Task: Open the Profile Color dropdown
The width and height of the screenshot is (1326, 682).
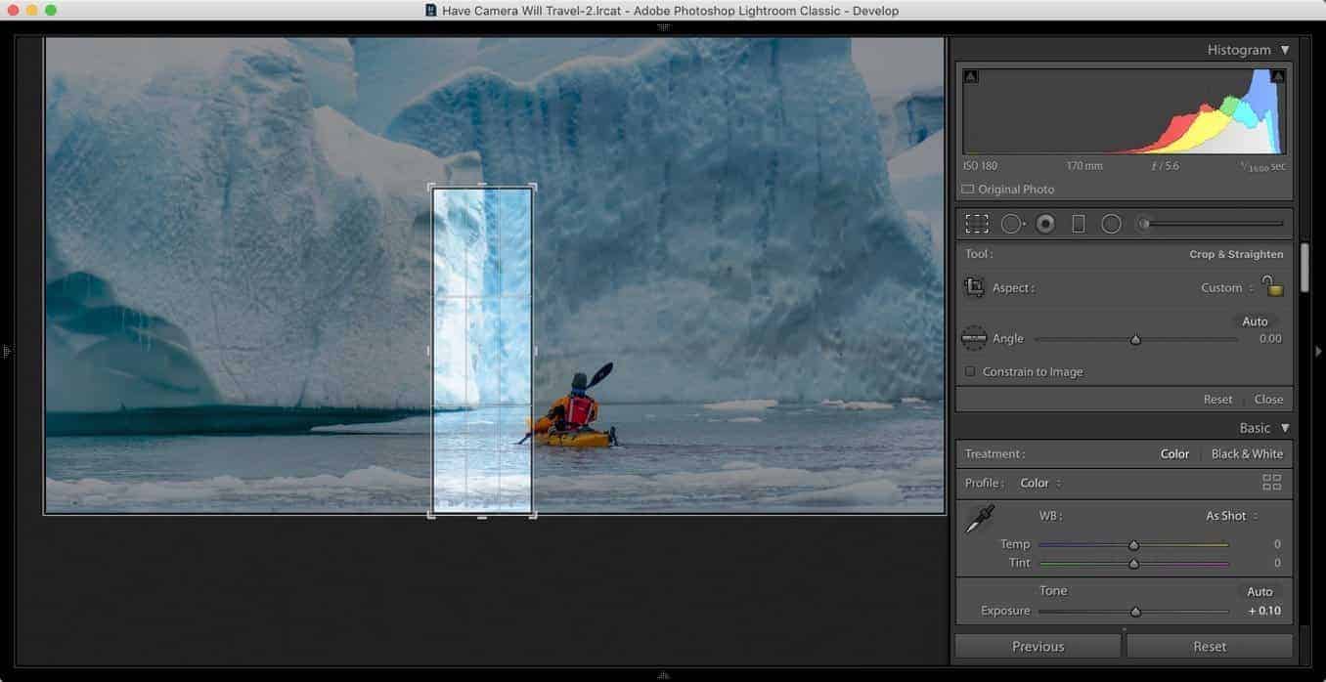Action: click(x=1040, y=483)
